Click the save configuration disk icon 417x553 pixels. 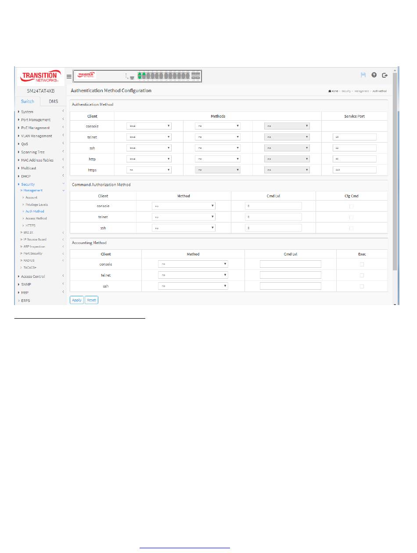coord(363,75)
